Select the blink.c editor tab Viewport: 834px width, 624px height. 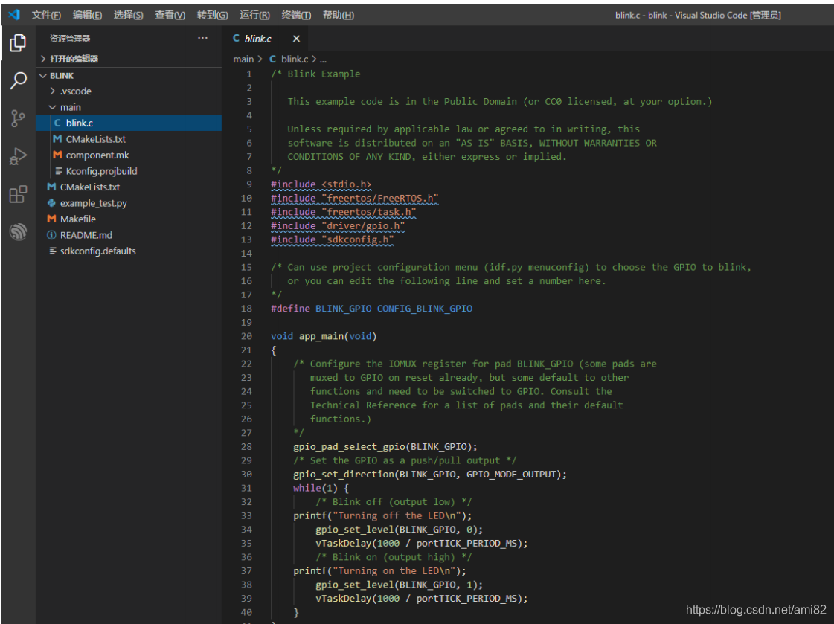(x=266, y=39)
